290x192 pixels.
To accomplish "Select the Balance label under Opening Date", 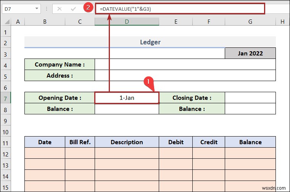I will tap(60, 109).
